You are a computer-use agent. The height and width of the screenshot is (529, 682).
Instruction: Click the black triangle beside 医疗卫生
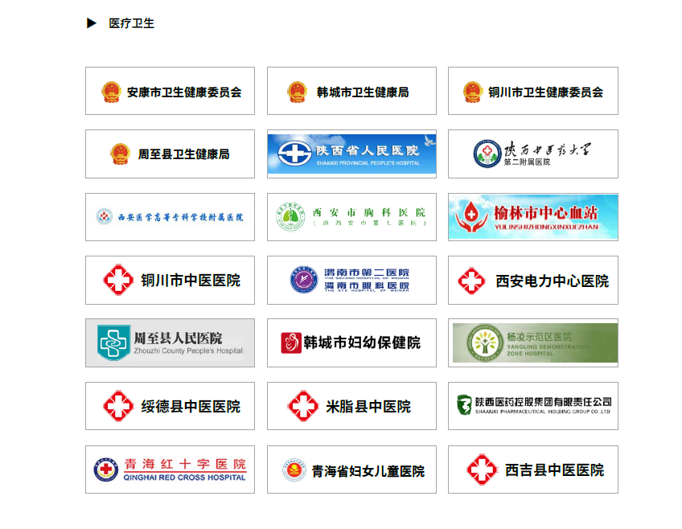92,23
